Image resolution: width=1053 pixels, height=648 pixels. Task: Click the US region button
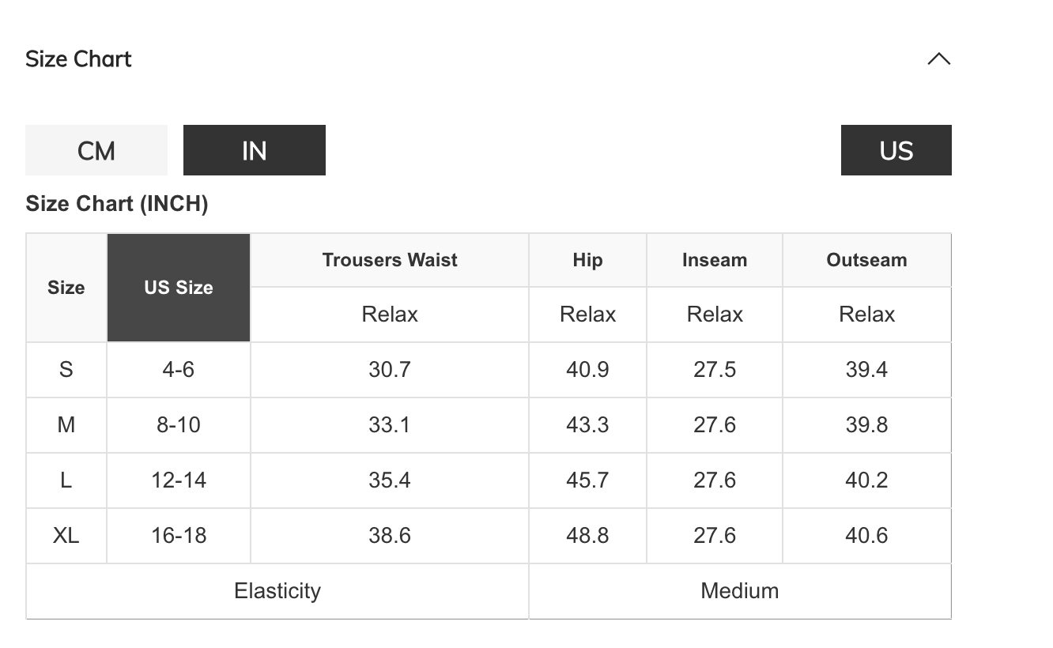(896, 150)
